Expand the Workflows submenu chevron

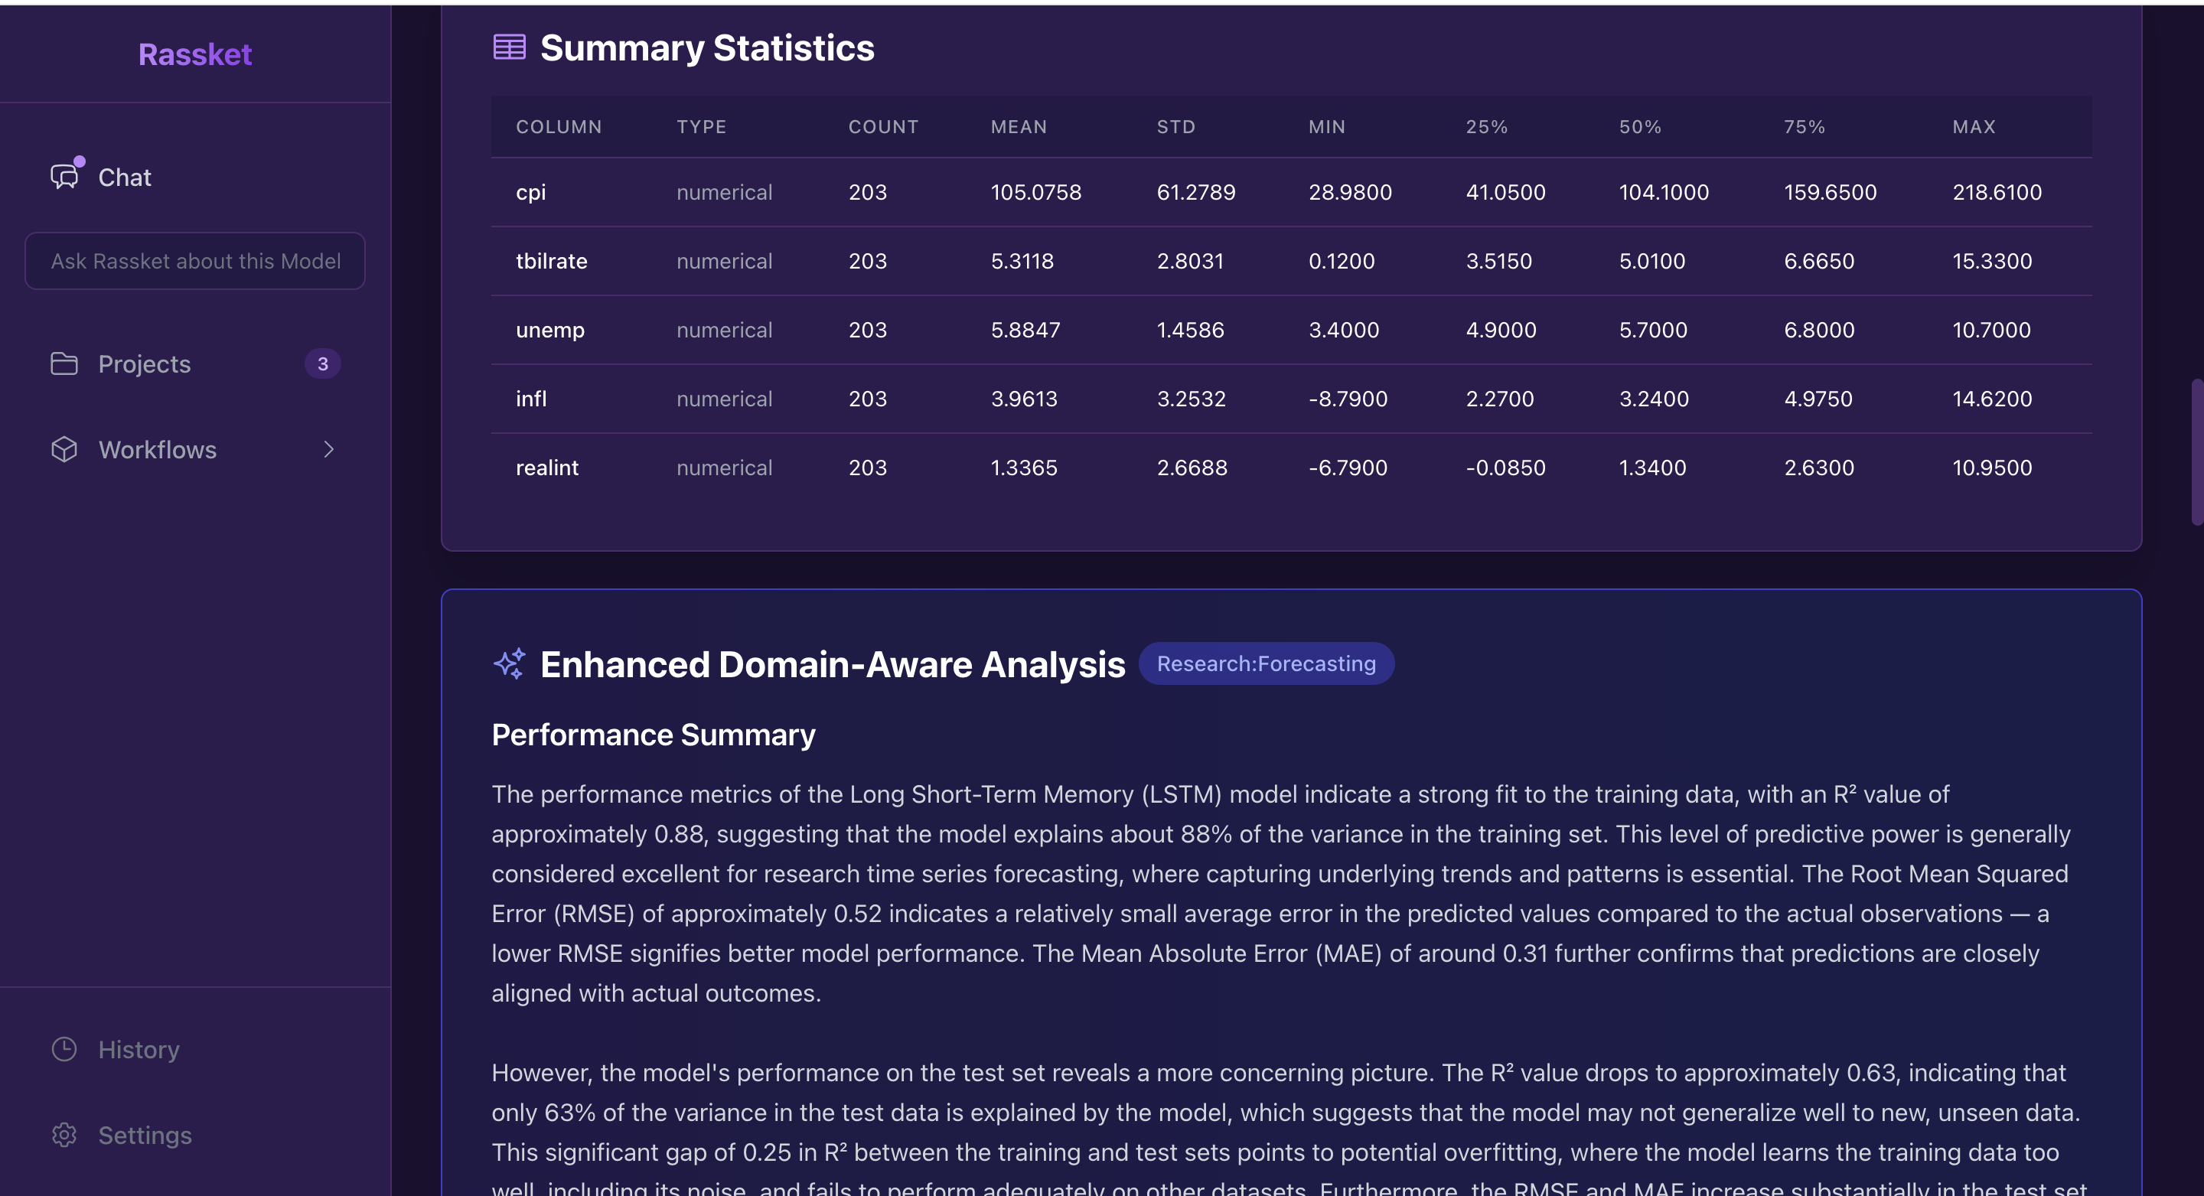[329, 449]
